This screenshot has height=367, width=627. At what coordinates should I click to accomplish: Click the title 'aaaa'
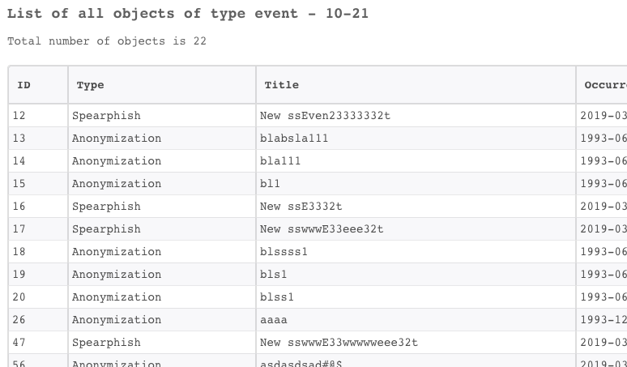click(274, 320)
